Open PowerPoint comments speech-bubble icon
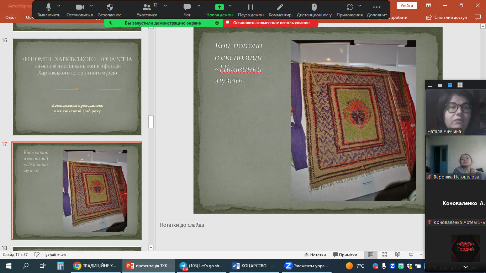 click(x=478, y=17)
